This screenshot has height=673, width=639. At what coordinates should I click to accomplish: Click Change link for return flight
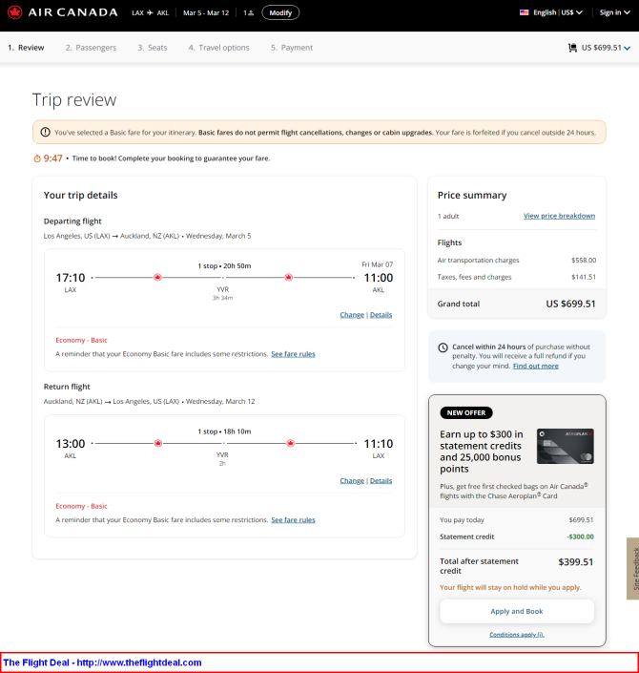(x=352, y=481)
